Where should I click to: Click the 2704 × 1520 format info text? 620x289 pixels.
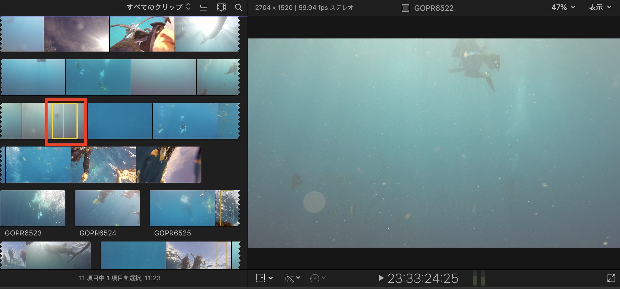pos(304,8)
